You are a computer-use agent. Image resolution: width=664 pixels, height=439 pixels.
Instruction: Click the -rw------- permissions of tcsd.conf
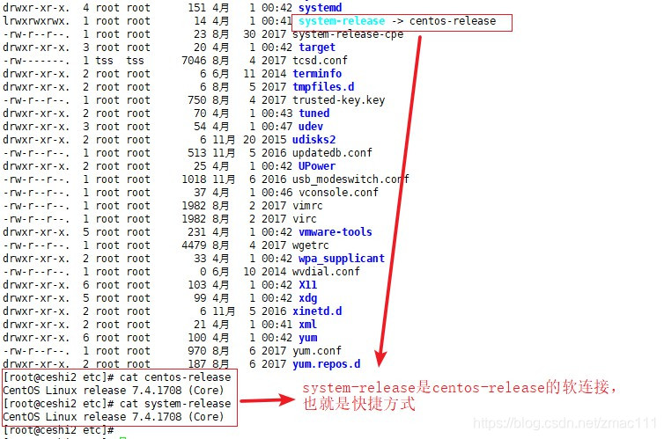pos(36,61)
